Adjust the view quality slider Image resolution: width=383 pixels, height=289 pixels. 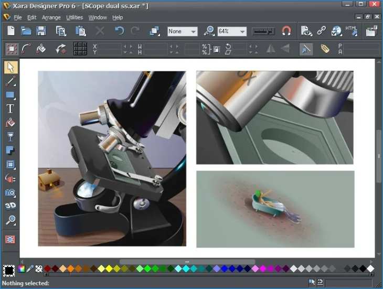tap(263, 31)
